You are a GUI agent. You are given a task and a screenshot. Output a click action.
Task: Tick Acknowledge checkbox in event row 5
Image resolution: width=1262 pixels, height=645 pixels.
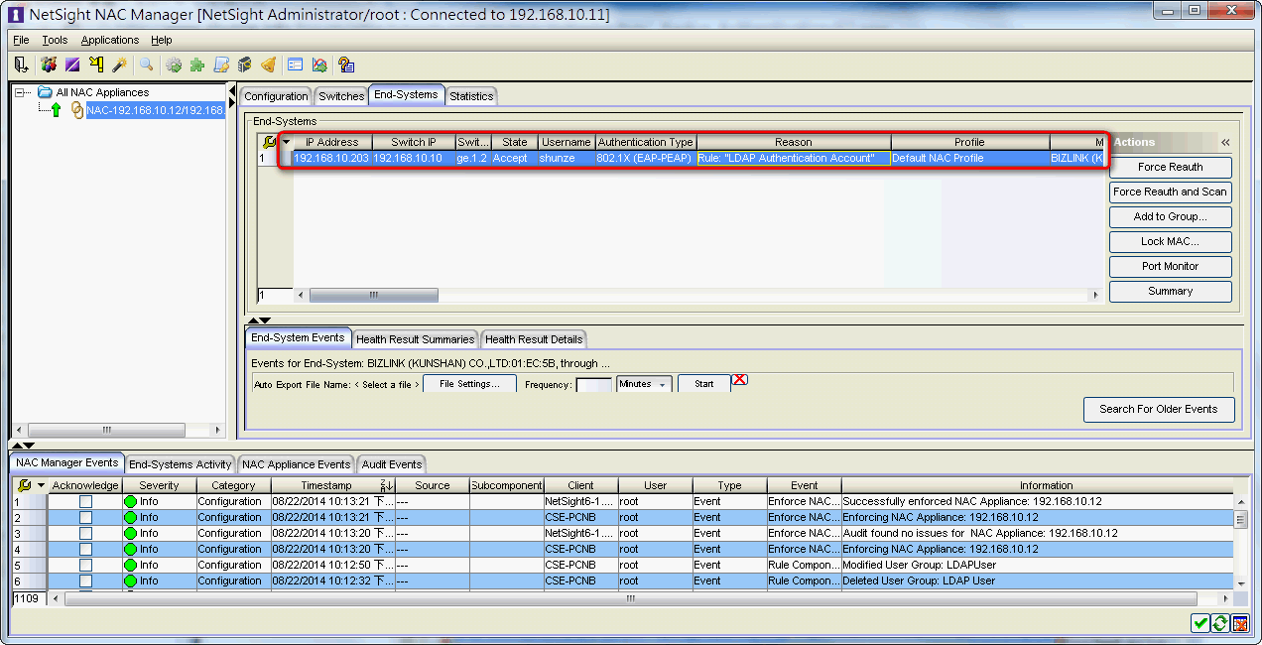click(85, 565)
